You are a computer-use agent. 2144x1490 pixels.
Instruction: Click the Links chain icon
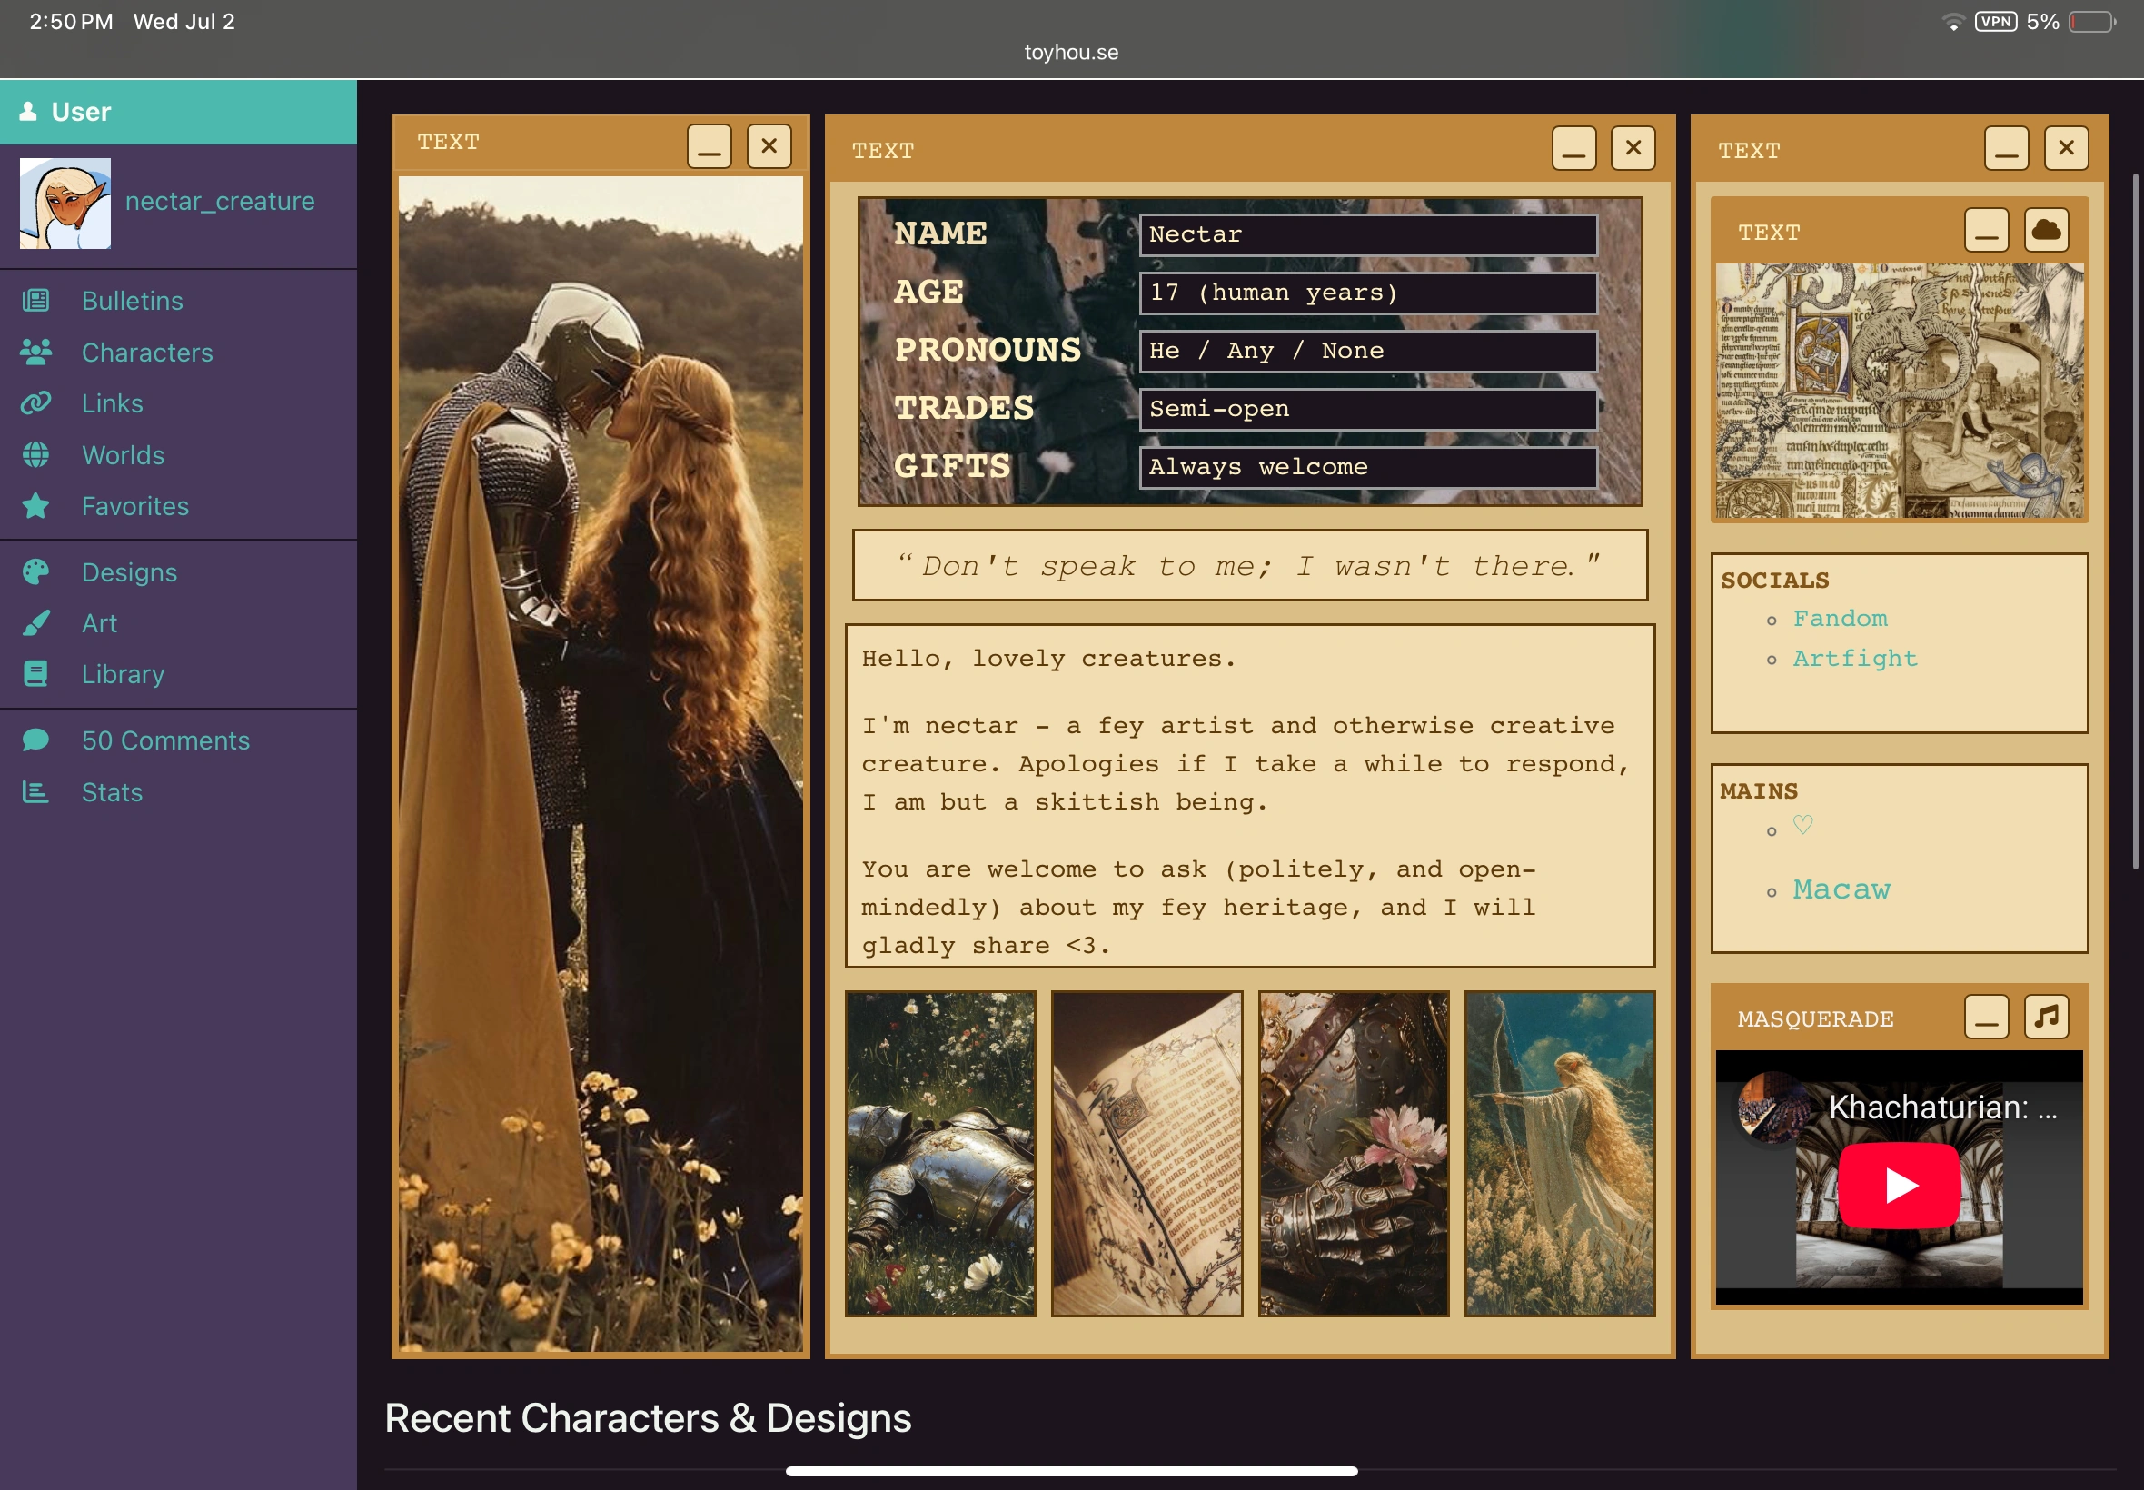coord(35,403)
